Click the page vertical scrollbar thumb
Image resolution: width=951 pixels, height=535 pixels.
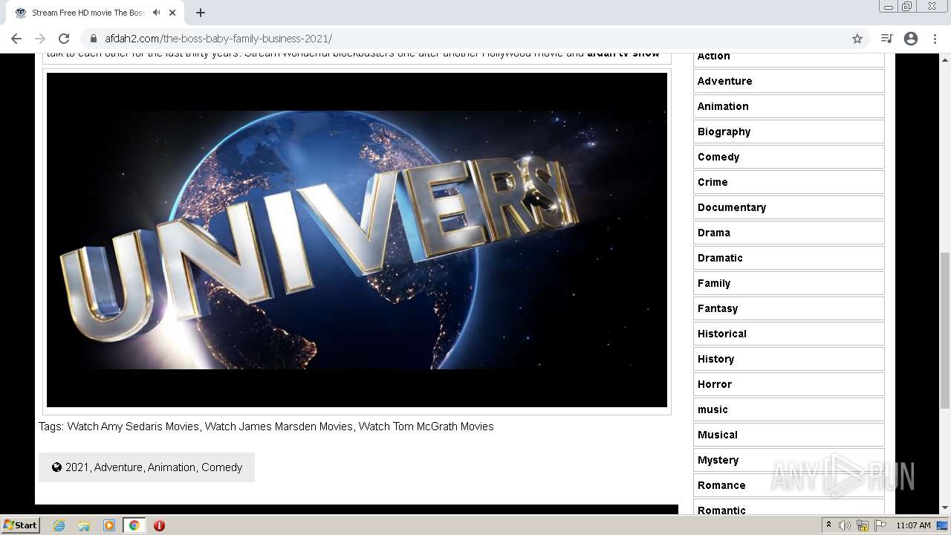click(x=945, y=330)
